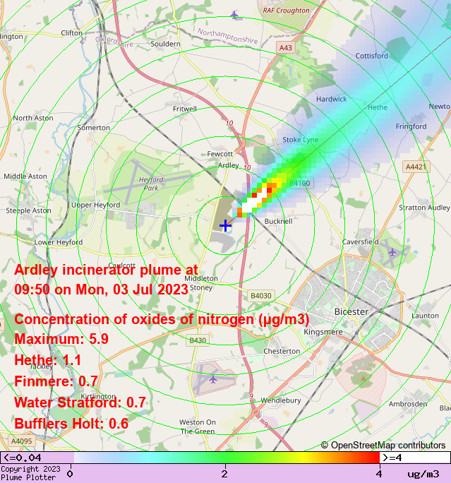Click the Fringford village label
Image resolution: width=451 pixels, height=483 pixels.
click(411, 126)
